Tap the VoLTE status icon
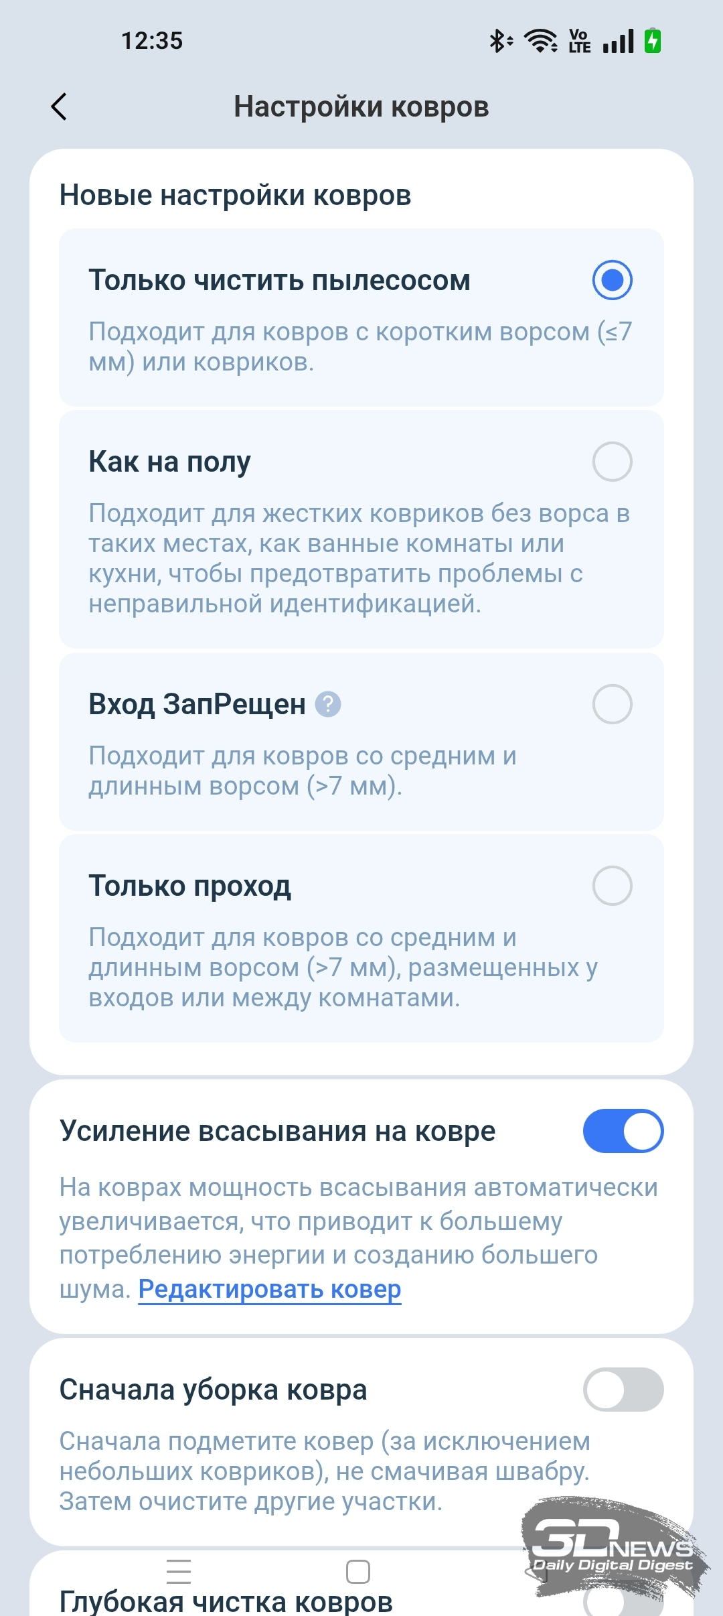Screen dimensions: 723x1616 pos(579,41)
